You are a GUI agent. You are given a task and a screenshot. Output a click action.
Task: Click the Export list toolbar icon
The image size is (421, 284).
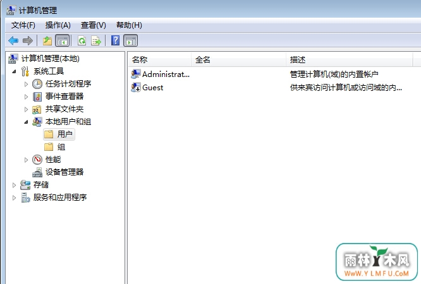click(96, 41)
